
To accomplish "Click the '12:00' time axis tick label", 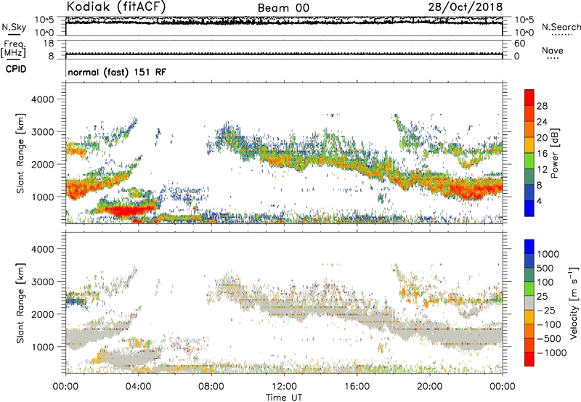I will tap(284, 387).
